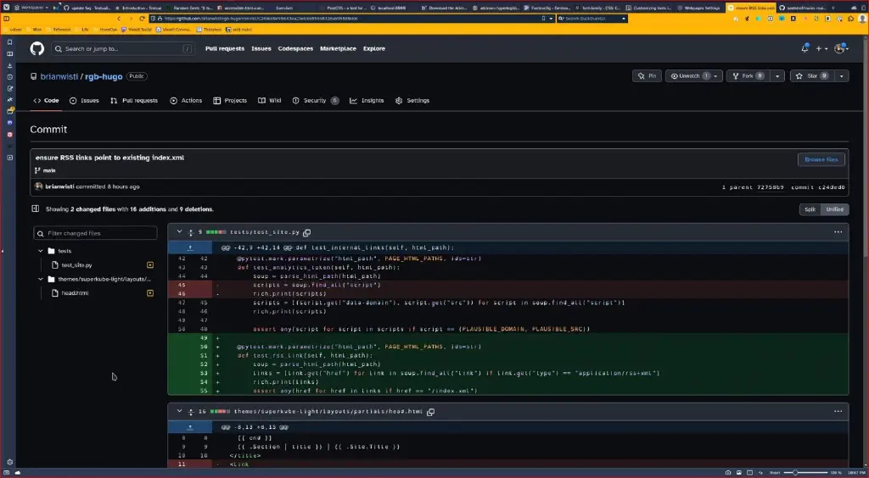Copy the tests/test_site.py file path
The width and height of the screenshot is (869, 478).
pyautogui.click(x=306, y=232)
